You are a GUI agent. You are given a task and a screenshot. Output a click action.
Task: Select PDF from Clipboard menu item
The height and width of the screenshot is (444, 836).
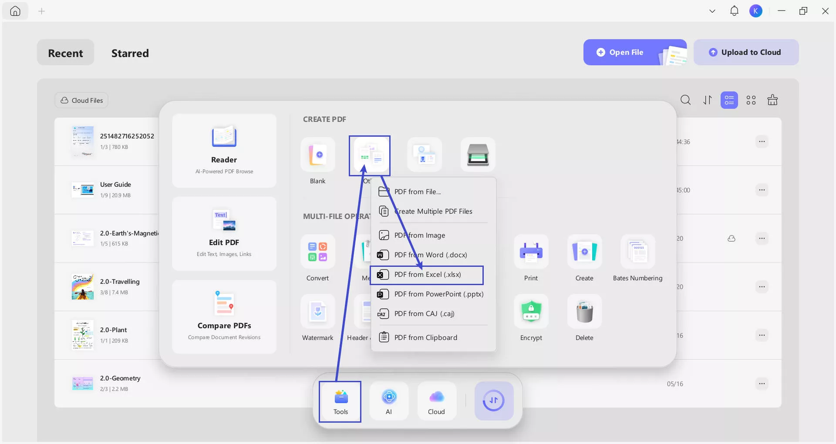pos(425,337)
